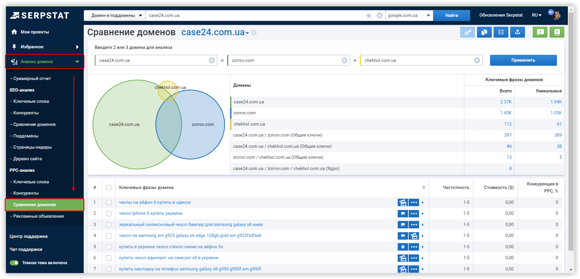Open the three-dots menu in row 6
Image resolution: width=580 pixels, height=279 pixels.
tap(414, 258)
